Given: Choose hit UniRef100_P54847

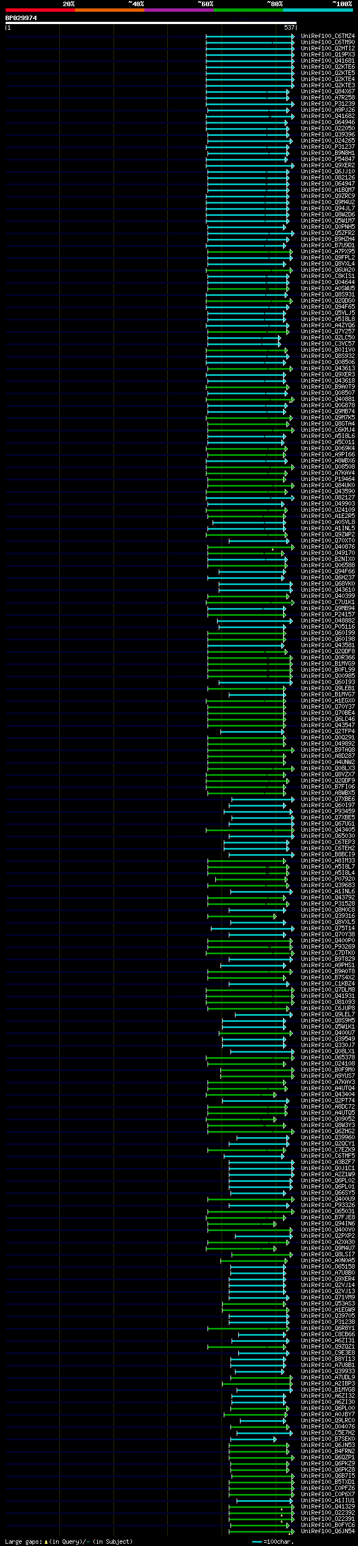Looking at the screenshot, I should [x=328, y=159].
